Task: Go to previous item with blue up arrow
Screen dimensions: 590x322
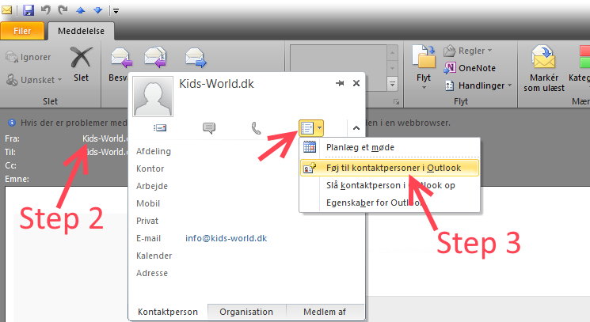Action: click(80, 10)
